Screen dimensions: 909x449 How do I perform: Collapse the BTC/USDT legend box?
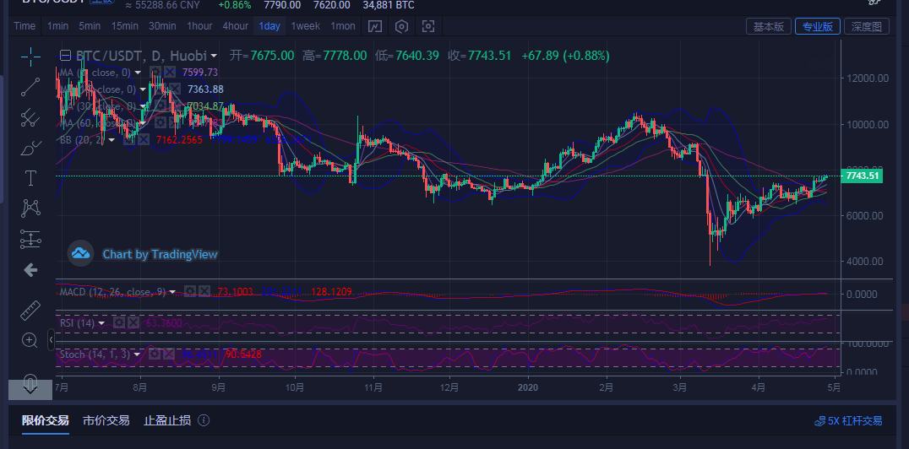(65, 56)
